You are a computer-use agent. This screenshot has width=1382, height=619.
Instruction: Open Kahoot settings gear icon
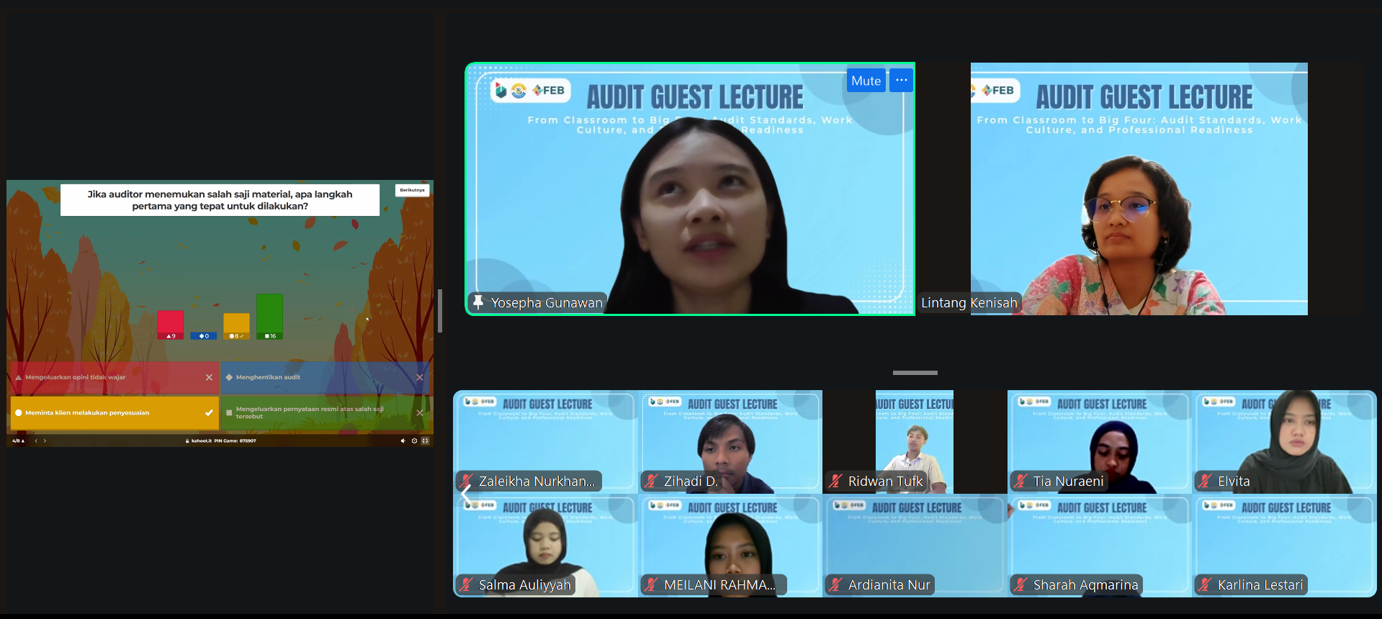pos(414,440)
